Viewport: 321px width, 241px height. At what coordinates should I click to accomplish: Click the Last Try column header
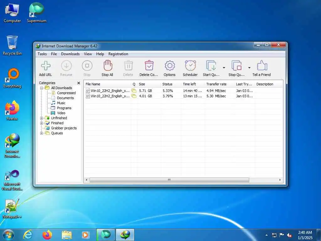(245, 84)
